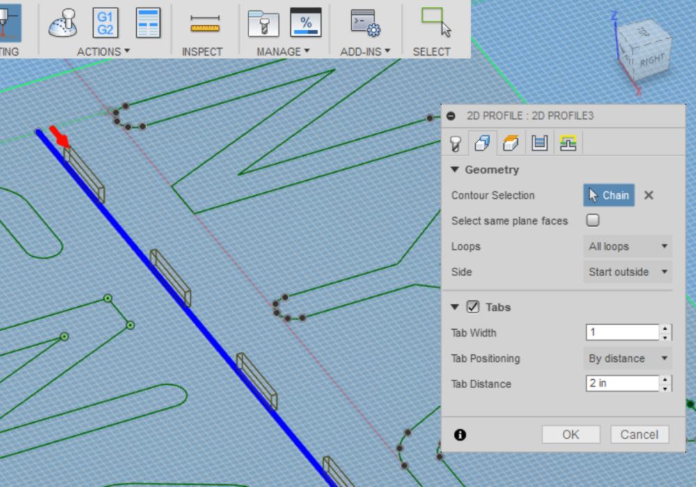696x487 pixels.
Task: Click the Tab Distance spinner arrows
Action: [x=665, y=383]
